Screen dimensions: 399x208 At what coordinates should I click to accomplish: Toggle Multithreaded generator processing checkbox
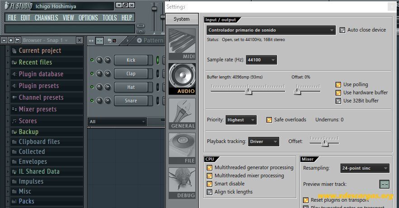click(209, 168)
